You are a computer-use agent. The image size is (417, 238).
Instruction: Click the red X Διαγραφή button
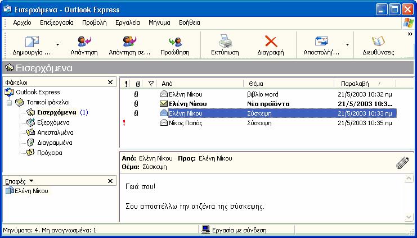tap(271, 45)
